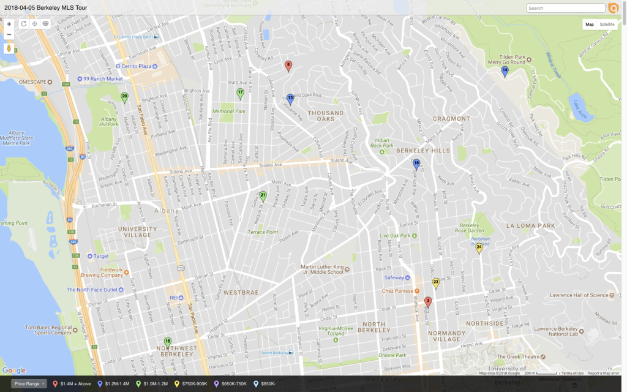Open the Terms of Use link
The image size is (627, 392).
[573, 373]
